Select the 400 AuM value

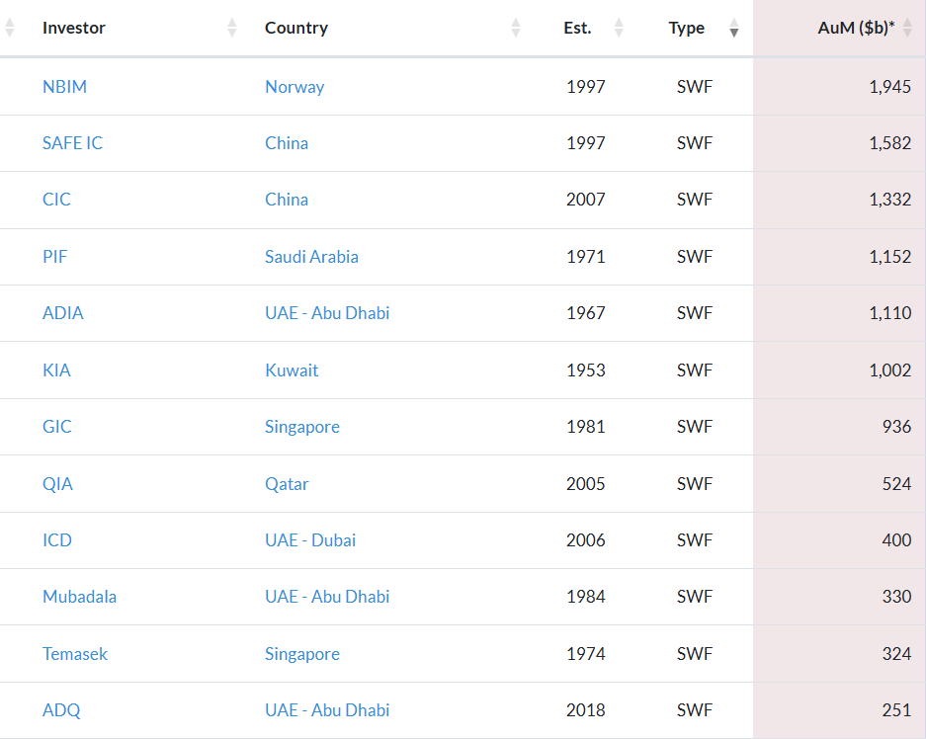897,540
